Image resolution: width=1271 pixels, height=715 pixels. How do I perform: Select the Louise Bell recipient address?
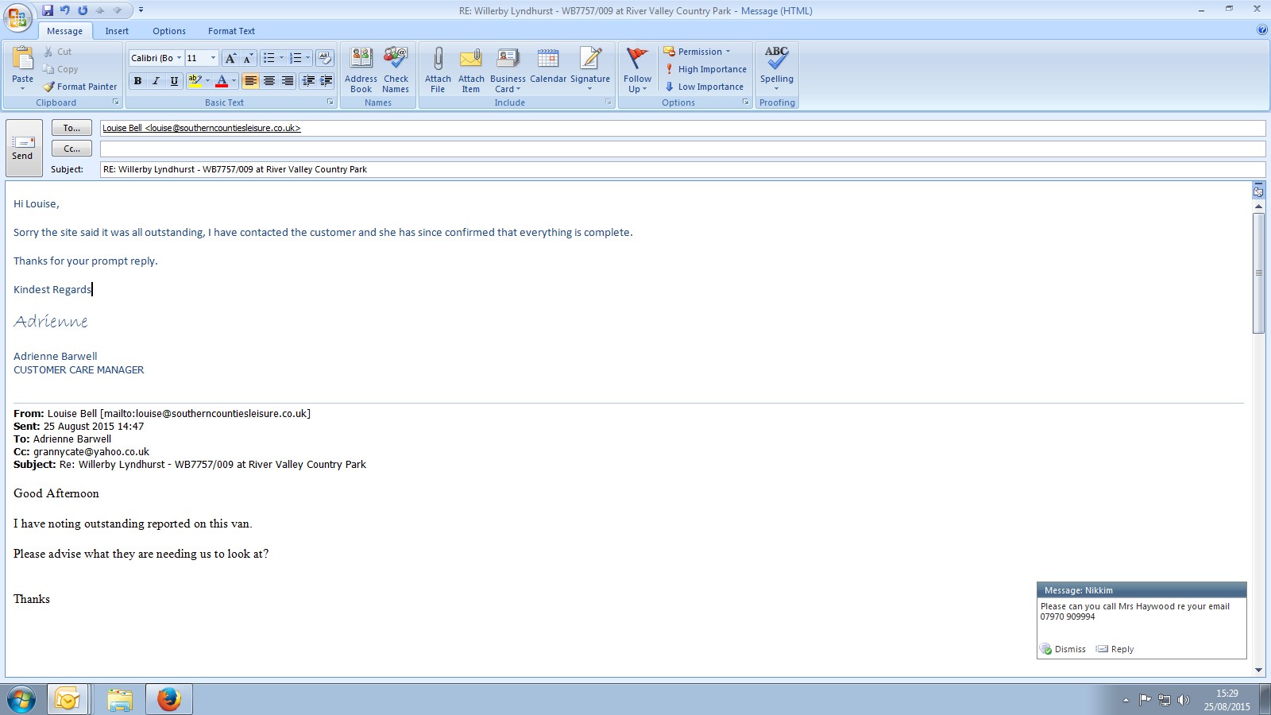point(202,128)
